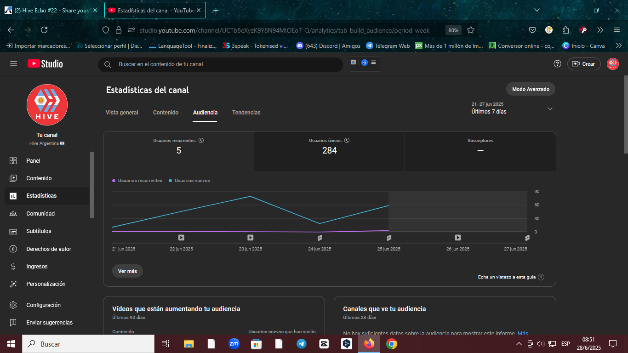Select the Usuarios recurrentes metric card

pyautogui.click(x=179, y=151)
